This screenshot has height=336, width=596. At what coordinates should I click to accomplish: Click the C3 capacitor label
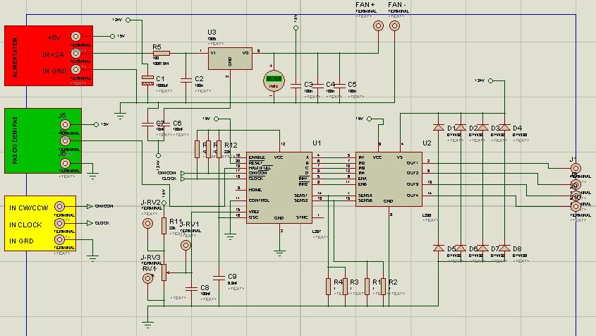[308, 85]
